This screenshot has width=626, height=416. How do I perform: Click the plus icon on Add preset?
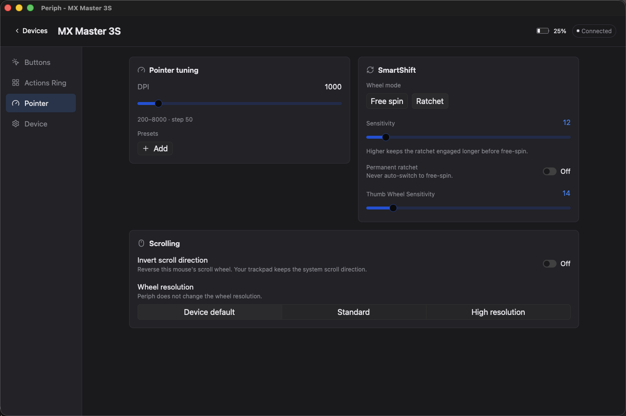146,148
